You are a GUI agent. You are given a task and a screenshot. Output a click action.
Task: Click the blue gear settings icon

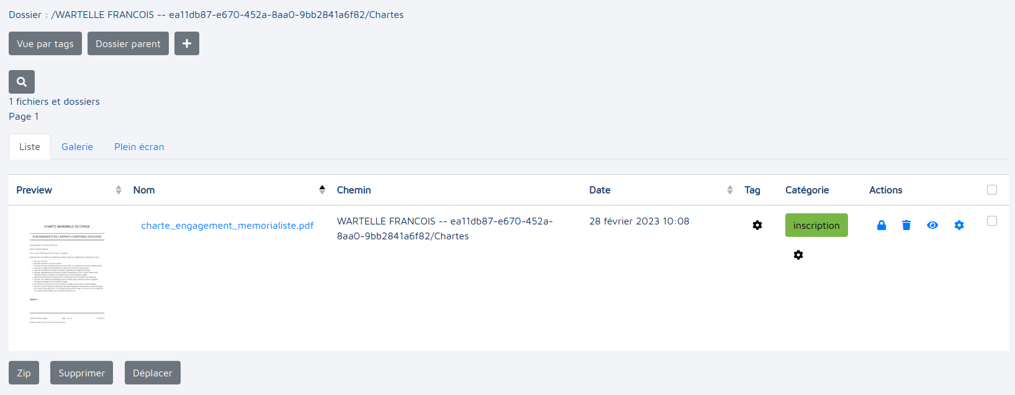(x=959, y=225)
